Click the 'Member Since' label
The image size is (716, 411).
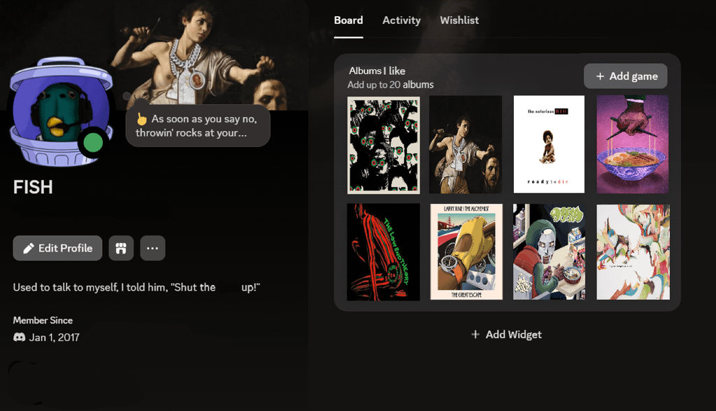(43, 320)
